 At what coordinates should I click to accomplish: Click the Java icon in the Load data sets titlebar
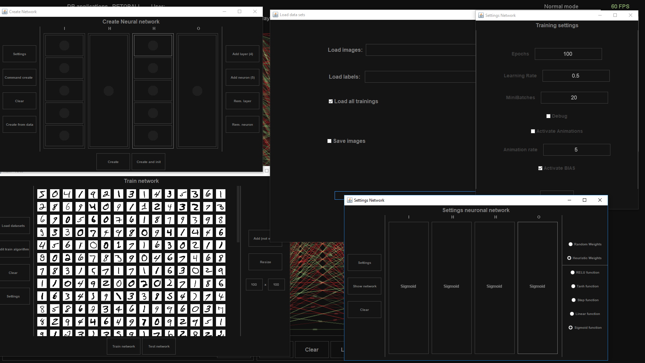[275, 15]
